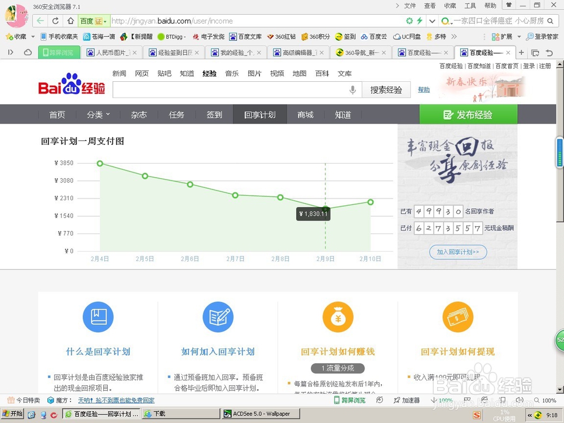Show more bookmarks with chevron

click(454, 36)
